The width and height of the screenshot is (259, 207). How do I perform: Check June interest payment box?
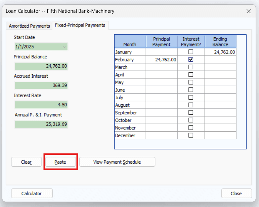[191, 90]
